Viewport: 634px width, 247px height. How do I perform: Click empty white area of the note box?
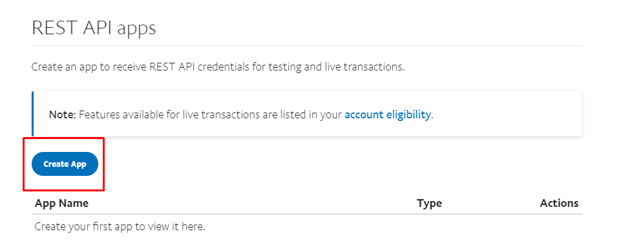pyautogui.click(x=505, y=114)
